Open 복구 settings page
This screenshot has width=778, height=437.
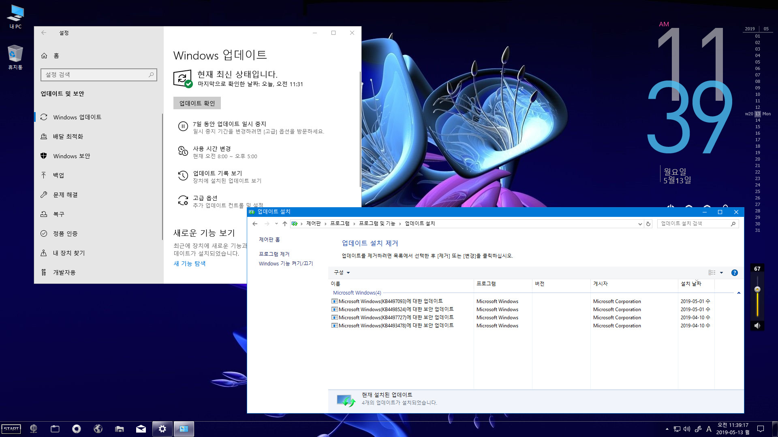[x=98, y=214]
